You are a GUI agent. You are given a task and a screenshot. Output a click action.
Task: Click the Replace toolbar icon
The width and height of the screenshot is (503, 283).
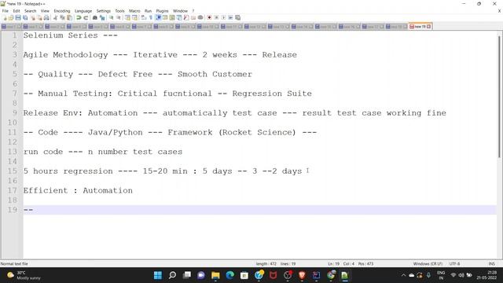pos(102,17)
